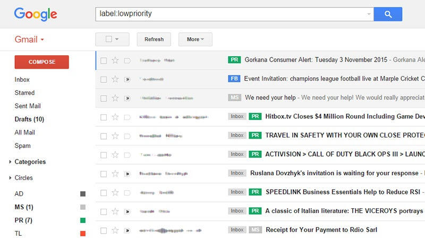Star the Rdio Sarl receipt email

tap(115, 231)
